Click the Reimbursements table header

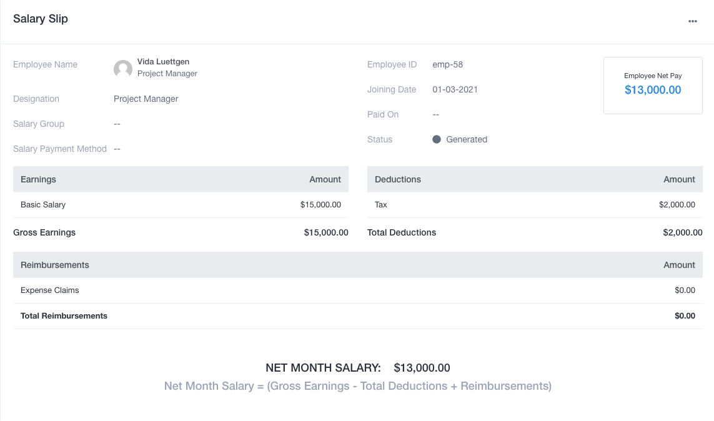[55, 265]
